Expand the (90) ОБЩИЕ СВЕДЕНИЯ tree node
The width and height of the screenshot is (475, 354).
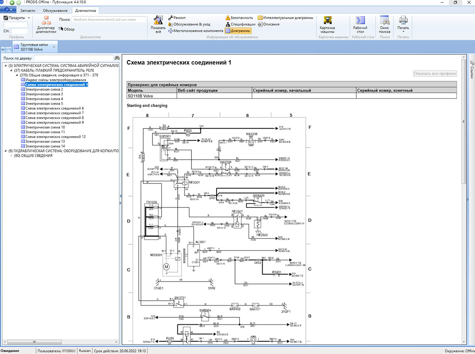11,155
